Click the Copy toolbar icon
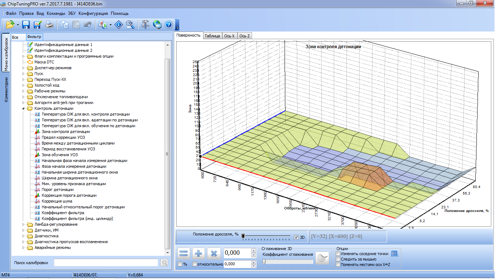 [65, 25]
